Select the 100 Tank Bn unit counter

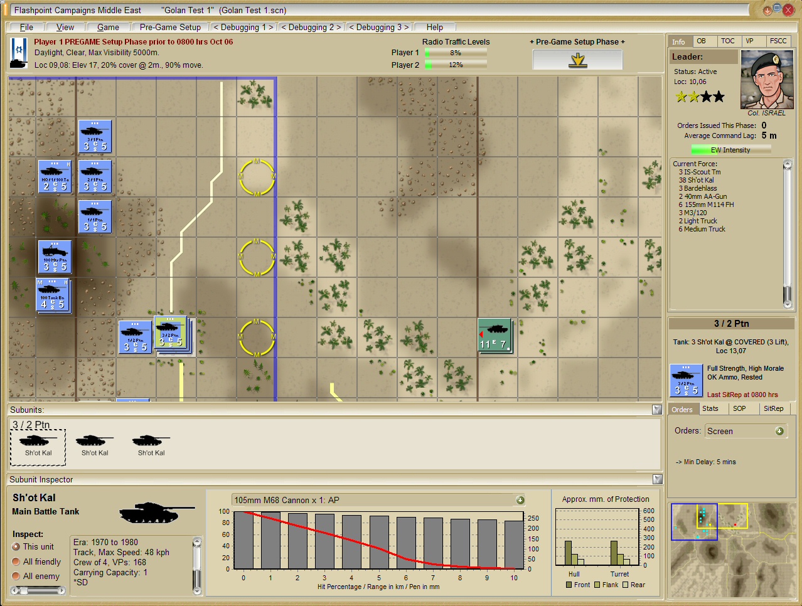point(53,295)
